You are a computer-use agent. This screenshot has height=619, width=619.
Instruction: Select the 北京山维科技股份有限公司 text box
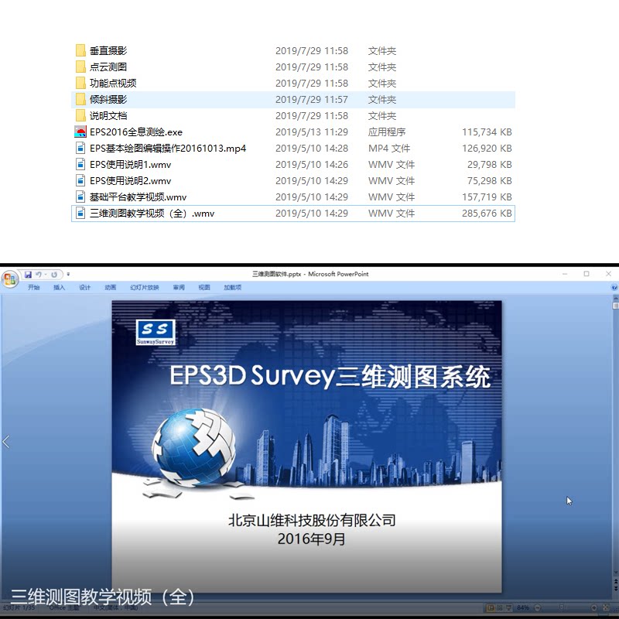coord(312,520)
